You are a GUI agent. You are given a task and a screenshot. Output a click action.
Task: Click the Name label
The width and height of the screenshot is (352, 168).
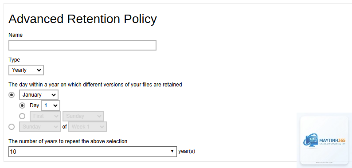point(16,35)
